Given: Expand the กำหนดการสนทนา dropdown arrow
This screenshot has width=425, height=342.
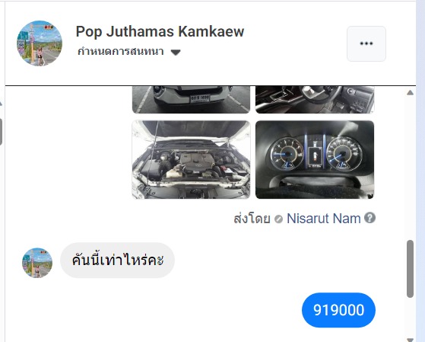Looking at the screenshot, I should [176, 52].
